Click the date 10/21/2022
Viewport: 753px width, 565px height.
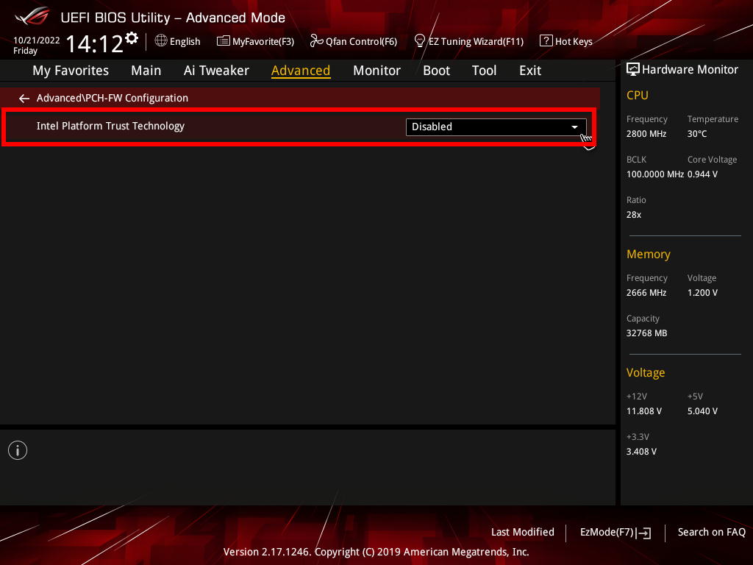[x=37, y=40]
